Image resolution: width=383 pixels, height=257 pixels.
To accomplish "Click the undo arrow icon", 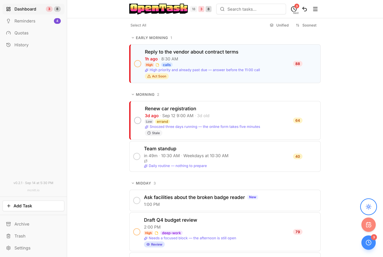I will 305,9.
